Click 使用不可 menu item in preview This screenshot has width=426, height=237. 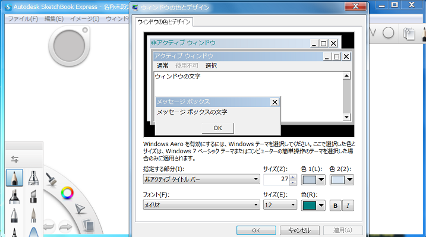coord(187,65)
